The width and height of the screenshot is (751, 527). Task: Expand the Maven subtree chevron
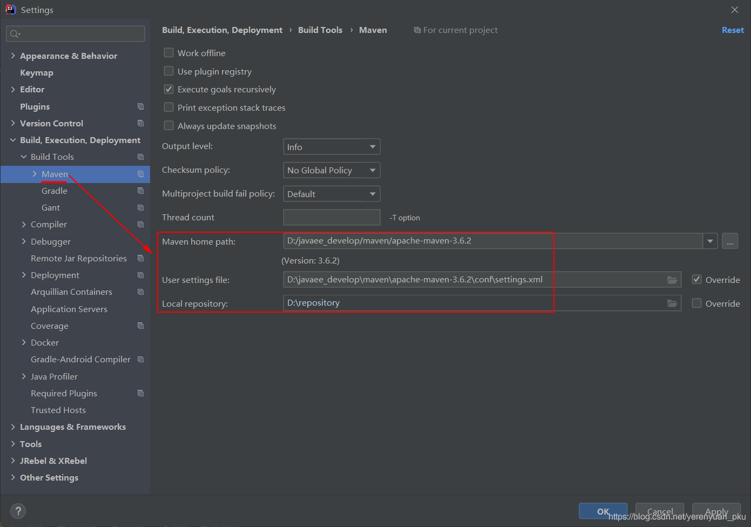35,174
